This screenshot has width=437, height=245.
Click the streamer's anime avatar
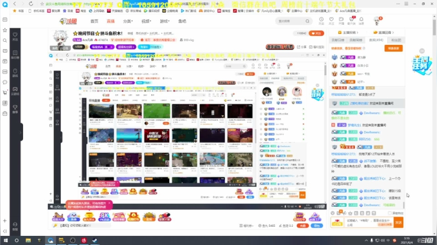tap(60, 39)
